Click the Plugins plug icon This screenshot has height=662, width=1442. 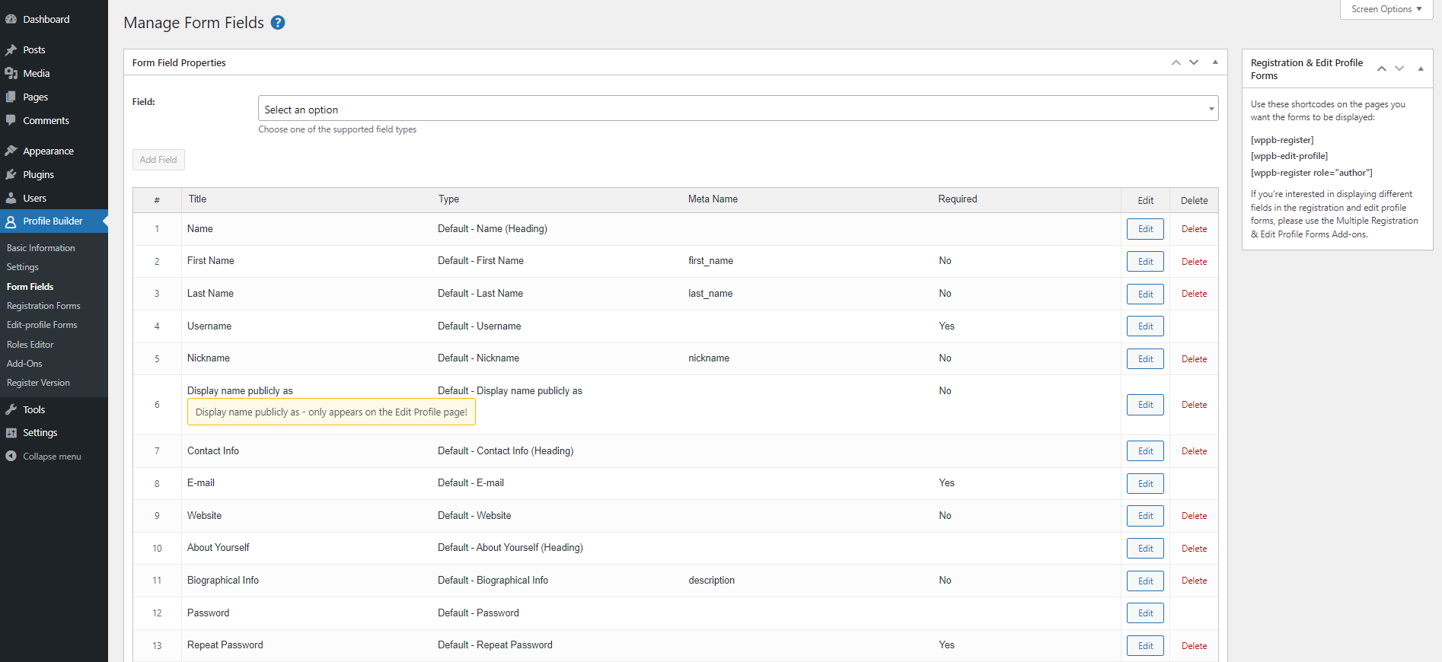coord(11,174)
